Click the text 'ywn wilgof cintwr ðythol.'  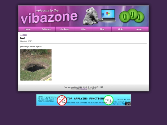tap(31, 46)
